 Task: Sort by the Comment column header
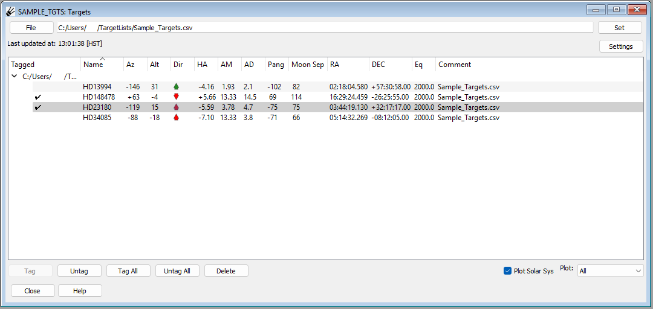click(539, 65)
